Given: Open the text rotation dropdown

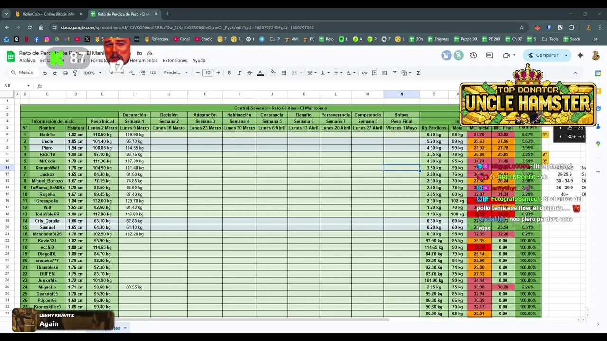Looking at the screenshot, I should tap(350, 73).
